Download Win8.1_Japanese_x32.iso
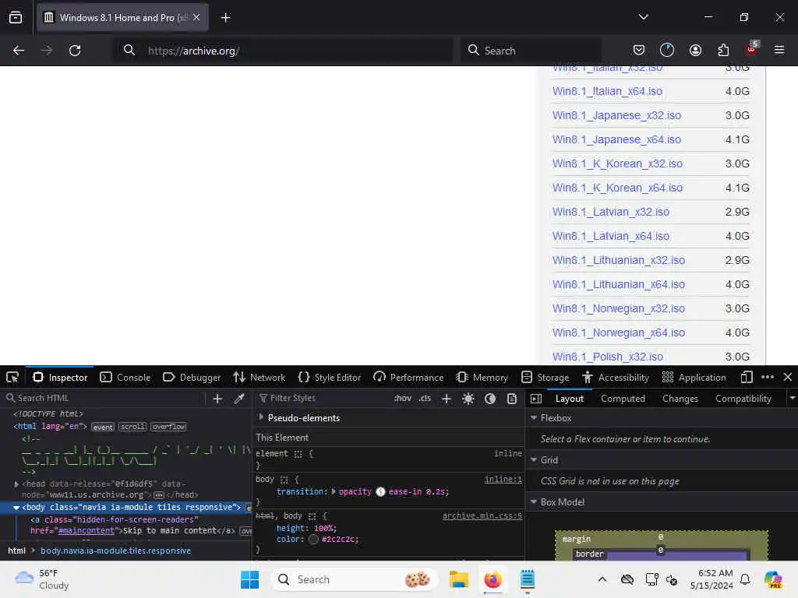Image resolution: width=798 pixels, height=598 pixels. point(616,115)
